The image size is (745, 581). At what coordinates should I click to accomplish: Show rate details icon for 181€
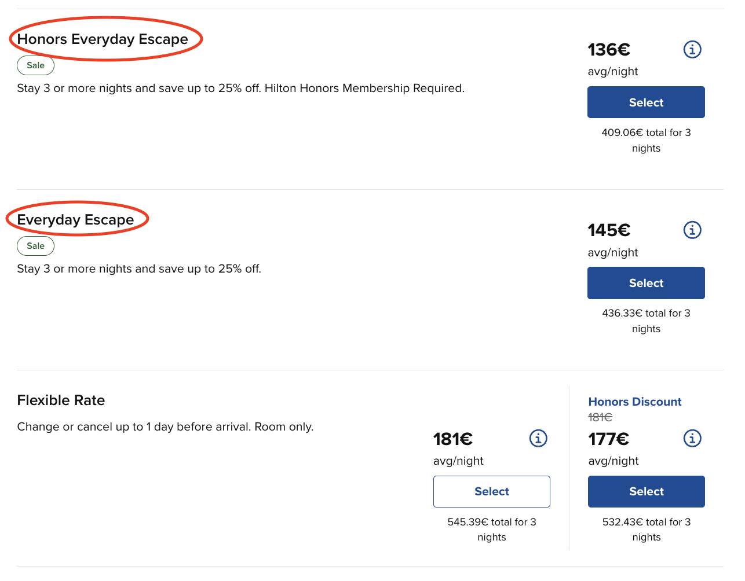coord(538,439)
